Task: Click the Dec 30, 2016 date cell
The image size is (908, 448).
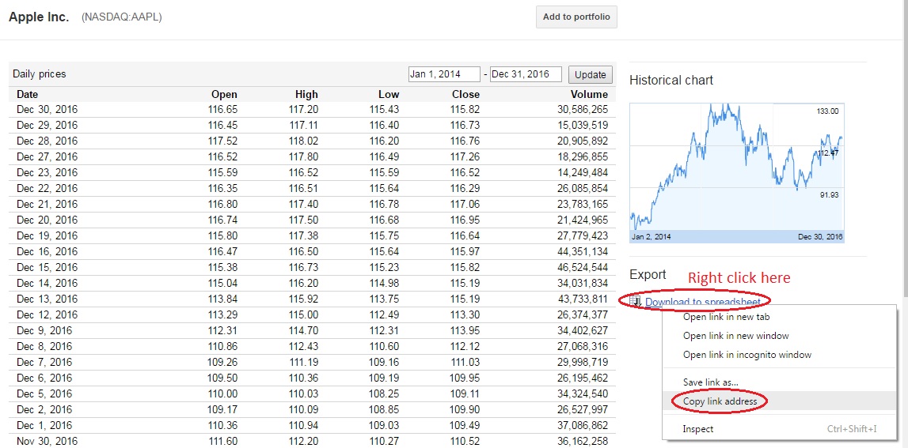Action: click(47, 109)
